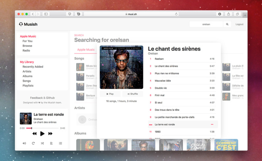262x161 pixels.
Task: Open the play queue list icon
Action: (x=60, y=143)
